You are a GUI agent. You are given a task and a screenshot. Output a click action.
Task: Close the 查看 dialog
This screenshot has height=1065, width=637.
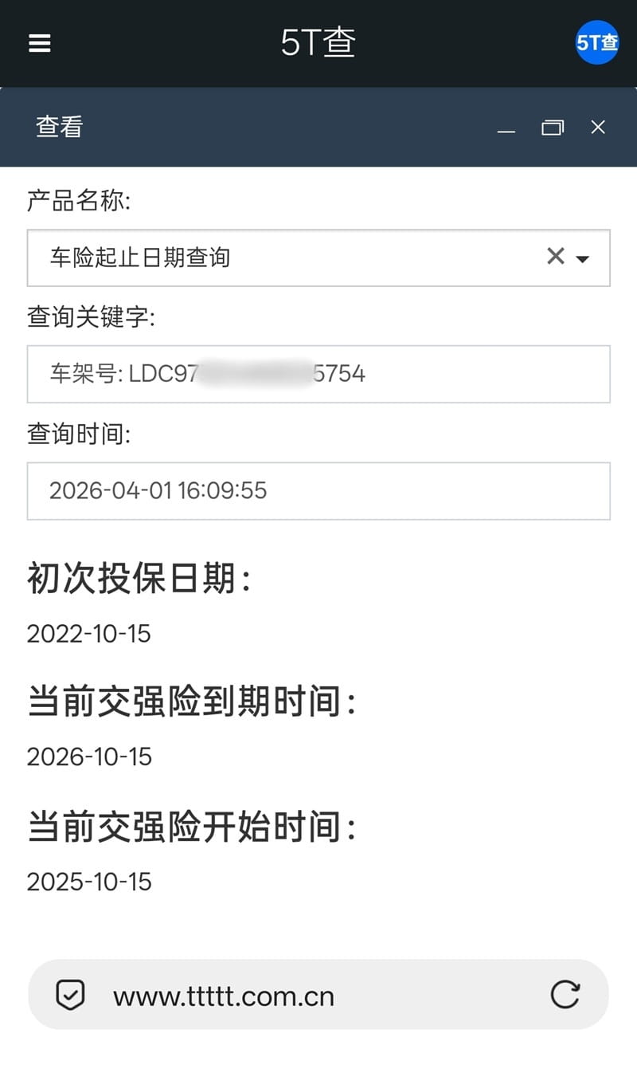click(x=598, y=128)
